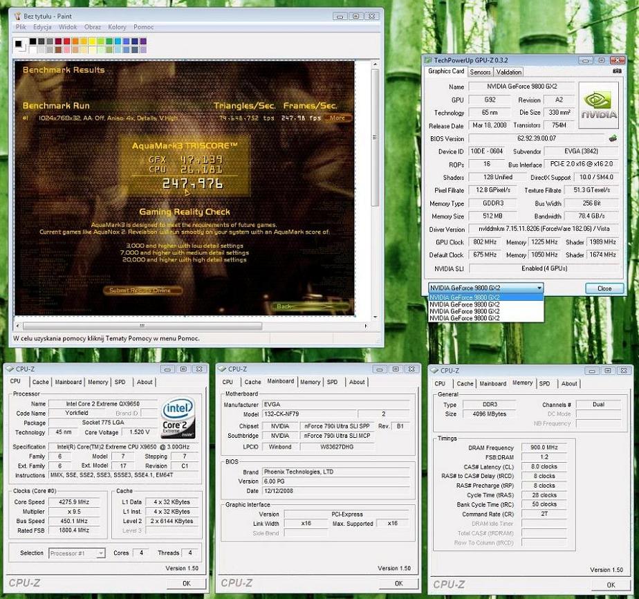Click Paint's horizontal scrollbar right arrow

click(366, 326)
